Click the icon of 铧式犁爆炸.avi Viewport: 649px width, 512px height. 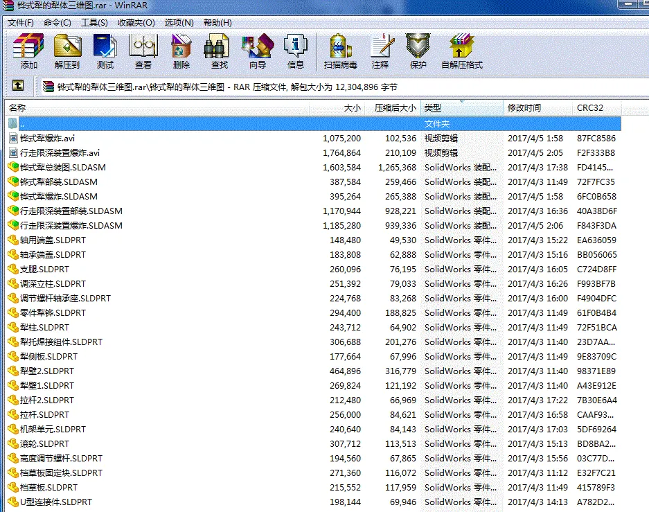pos(13,139)
